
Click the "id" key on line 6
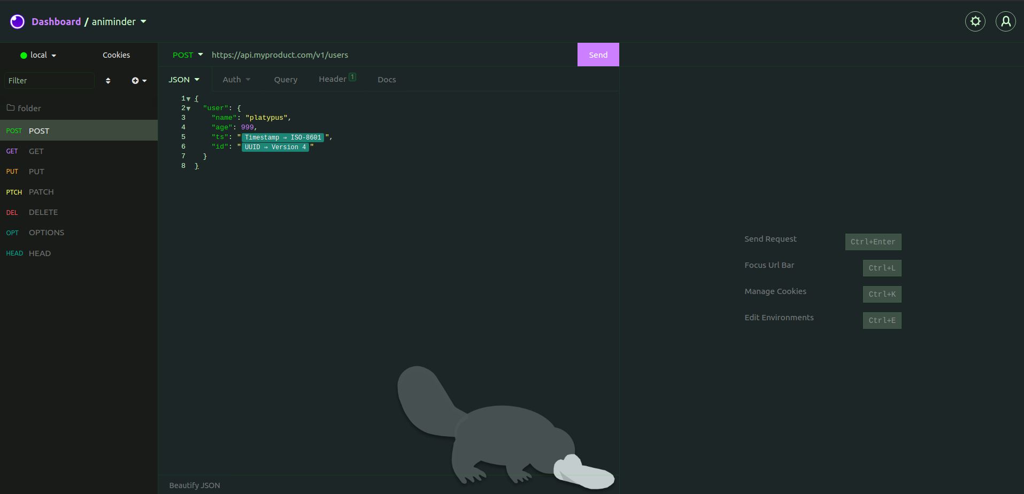tap(220, 146)
